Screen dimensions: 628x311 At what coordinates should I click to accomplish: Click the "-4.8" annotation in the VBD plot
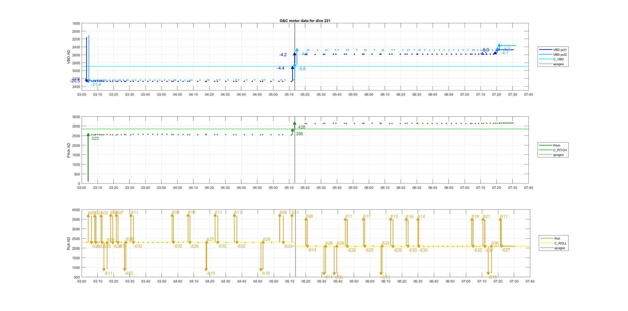pyautogui.click(x=302, y=69)
